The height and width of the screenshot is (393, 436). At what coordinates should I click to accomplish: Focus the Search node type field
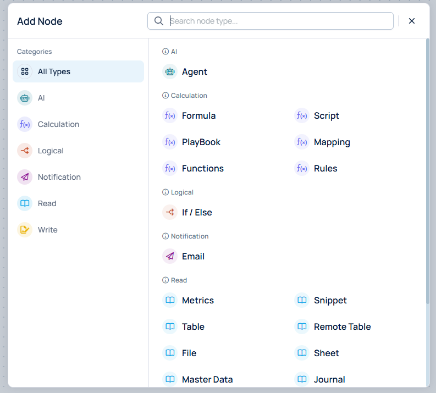279,21
